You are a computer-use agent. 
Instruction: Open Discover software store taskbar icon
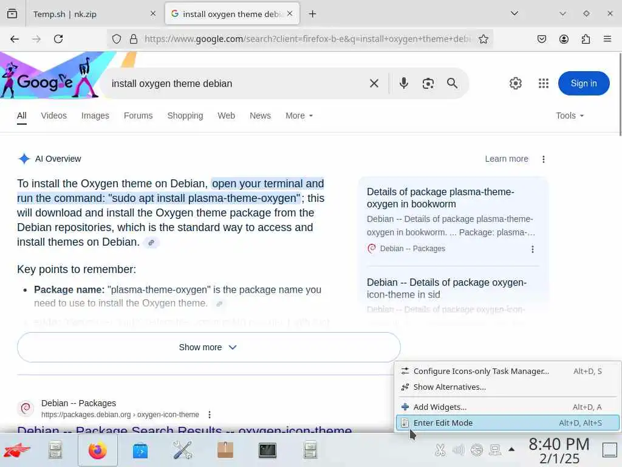tap(140, 451)
